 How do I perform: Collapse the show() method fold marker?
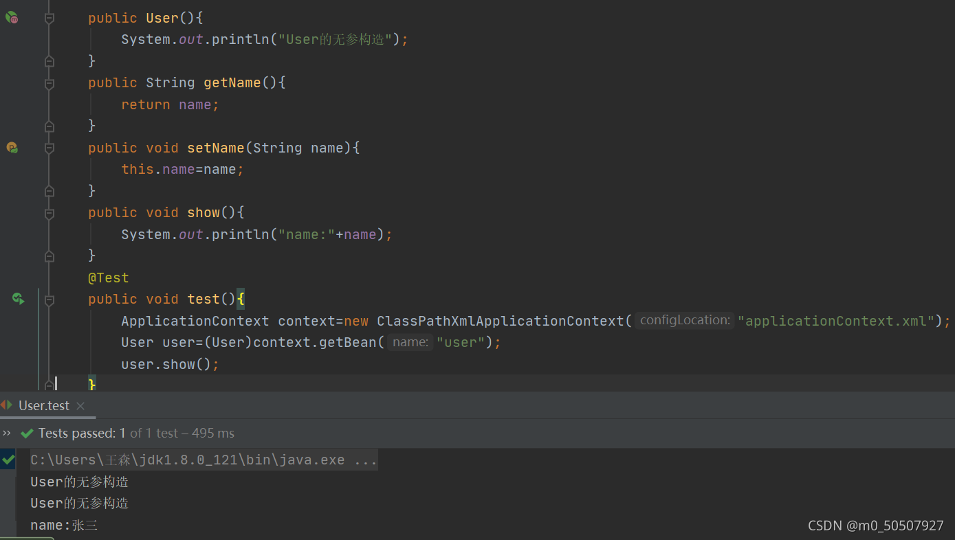pos(50,214)
